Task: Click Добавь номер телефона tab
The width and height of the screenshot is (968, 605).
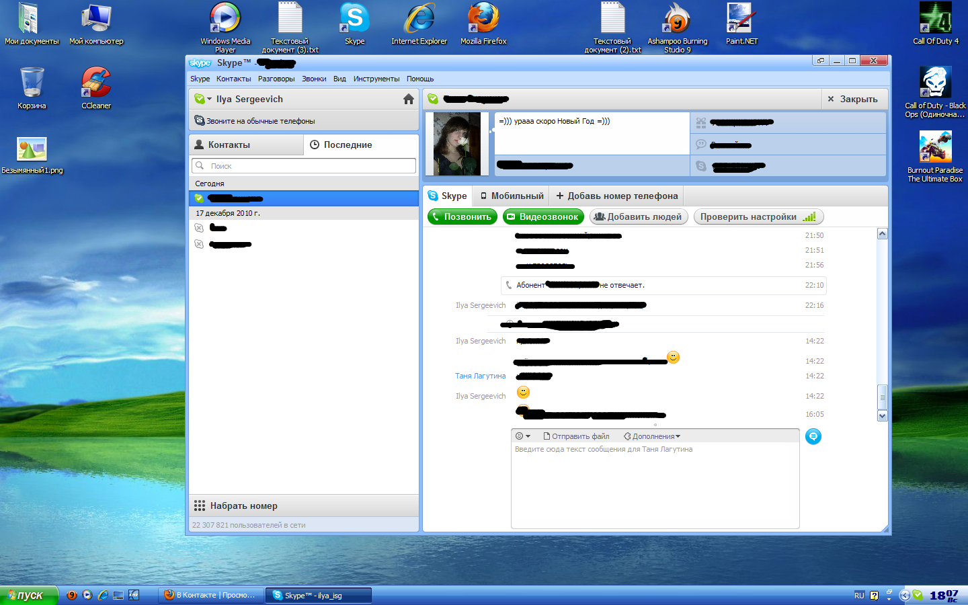Action: point(617,196)
